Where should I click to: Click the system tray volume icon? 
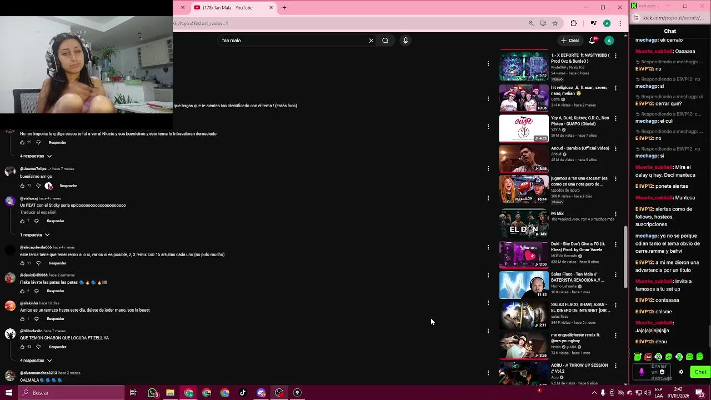(x=648, y=393)
